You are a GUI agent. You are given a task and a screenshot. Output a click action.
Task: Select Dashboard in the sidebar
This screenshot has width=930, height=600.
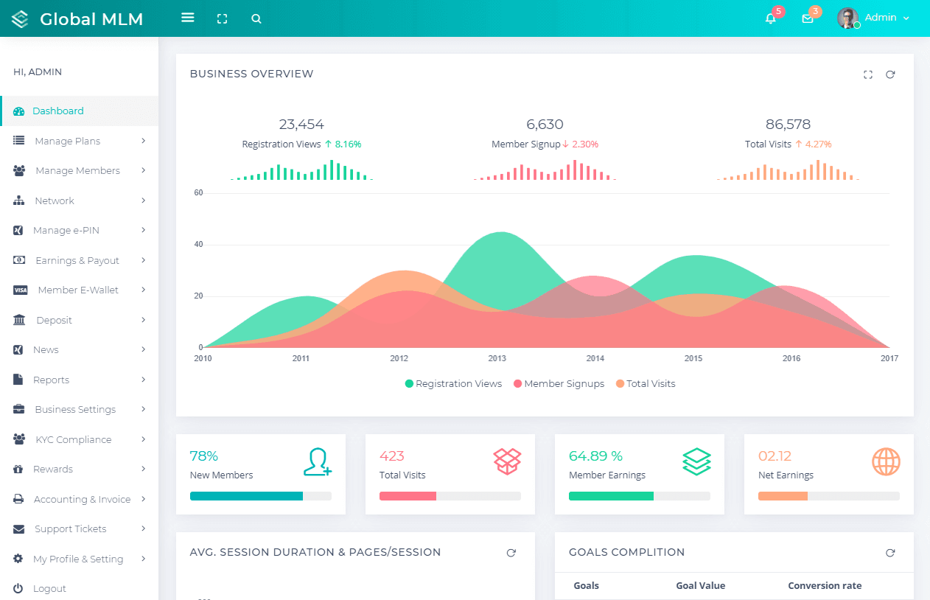pyautogui.click(x=80, y=111)
